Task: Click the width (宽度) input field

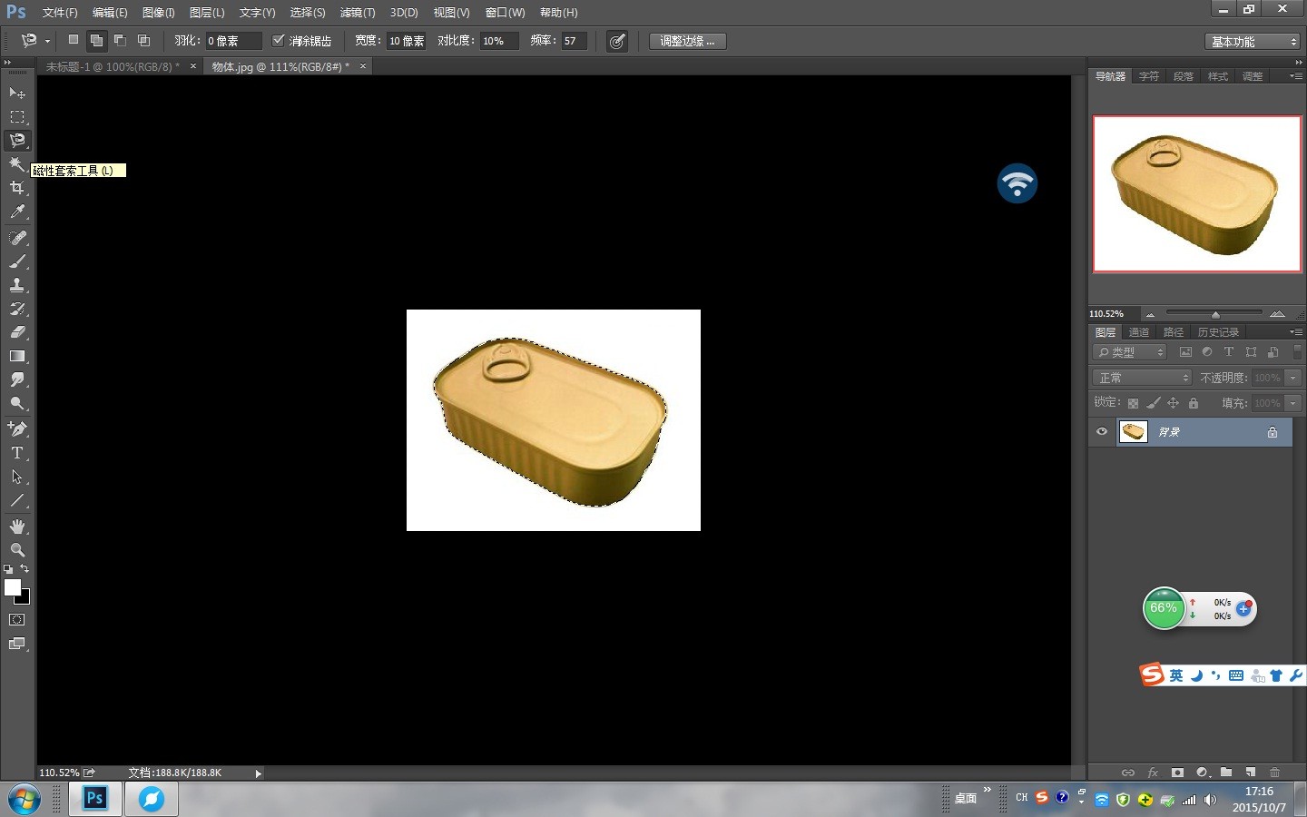Action: pos(407,41)
